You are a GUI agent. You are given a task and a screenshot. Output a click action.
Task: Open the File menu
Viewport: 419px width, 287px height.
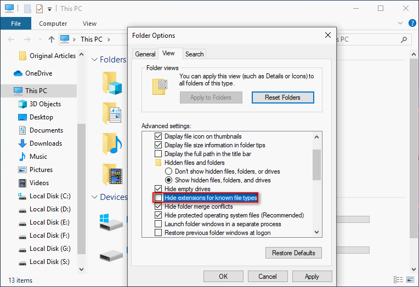coord(16,24)
